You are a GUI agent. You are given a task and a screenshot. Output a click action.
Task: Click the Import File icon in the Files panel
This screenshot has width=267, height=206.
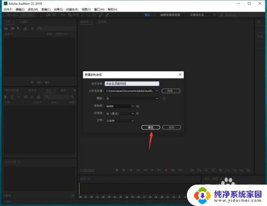click(12, 28)
